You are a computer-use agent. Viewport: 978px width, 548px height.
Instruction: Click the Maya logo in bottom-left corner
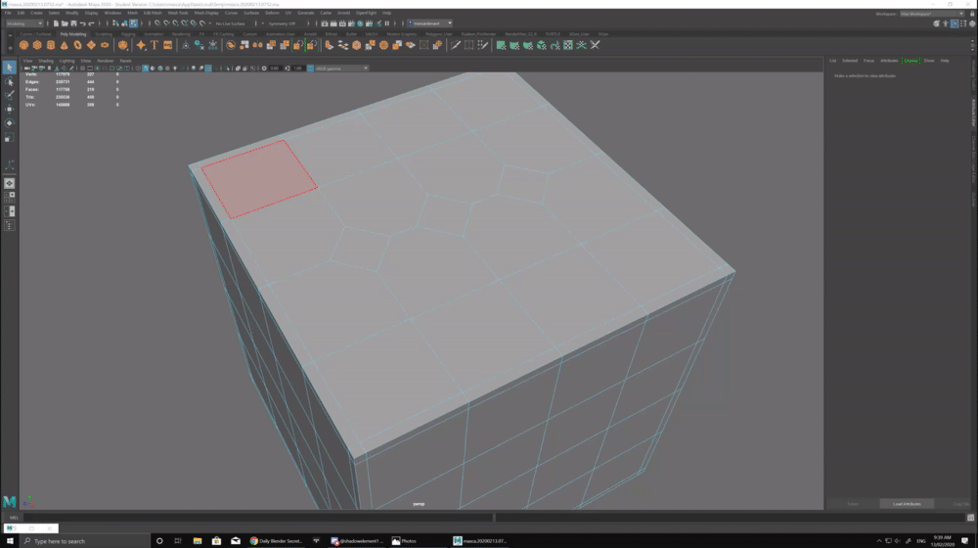(x=10, y=502)
